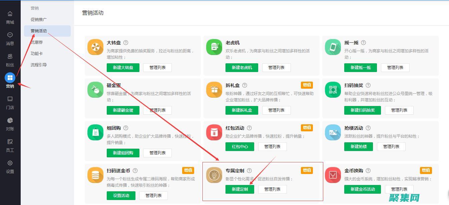Image resolution: width=449 pixels, height=205 pixels.
Task: Click the 扫码抽奖 QR code icon
Action: 333,90
